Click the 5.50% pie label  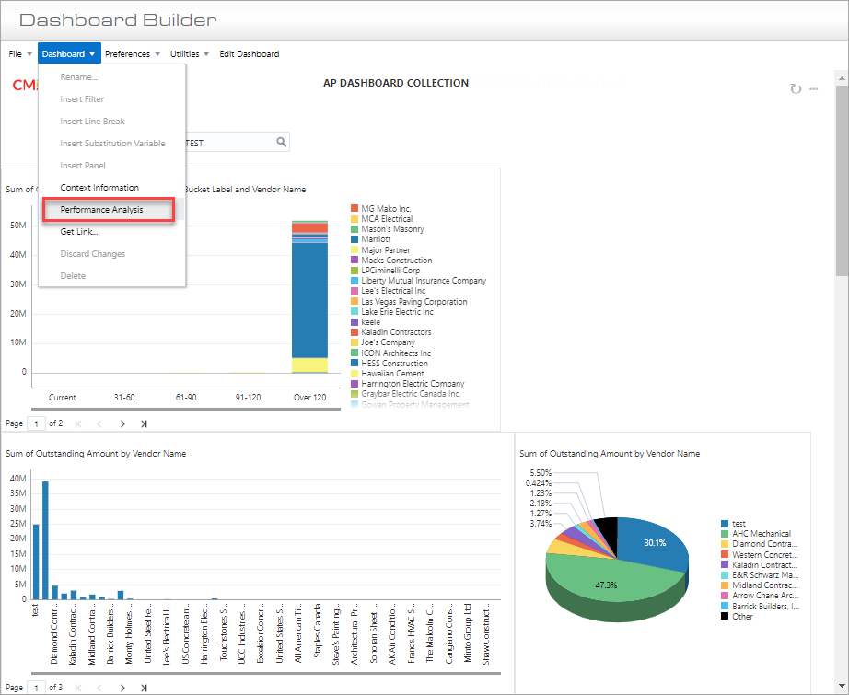point(541,473)
